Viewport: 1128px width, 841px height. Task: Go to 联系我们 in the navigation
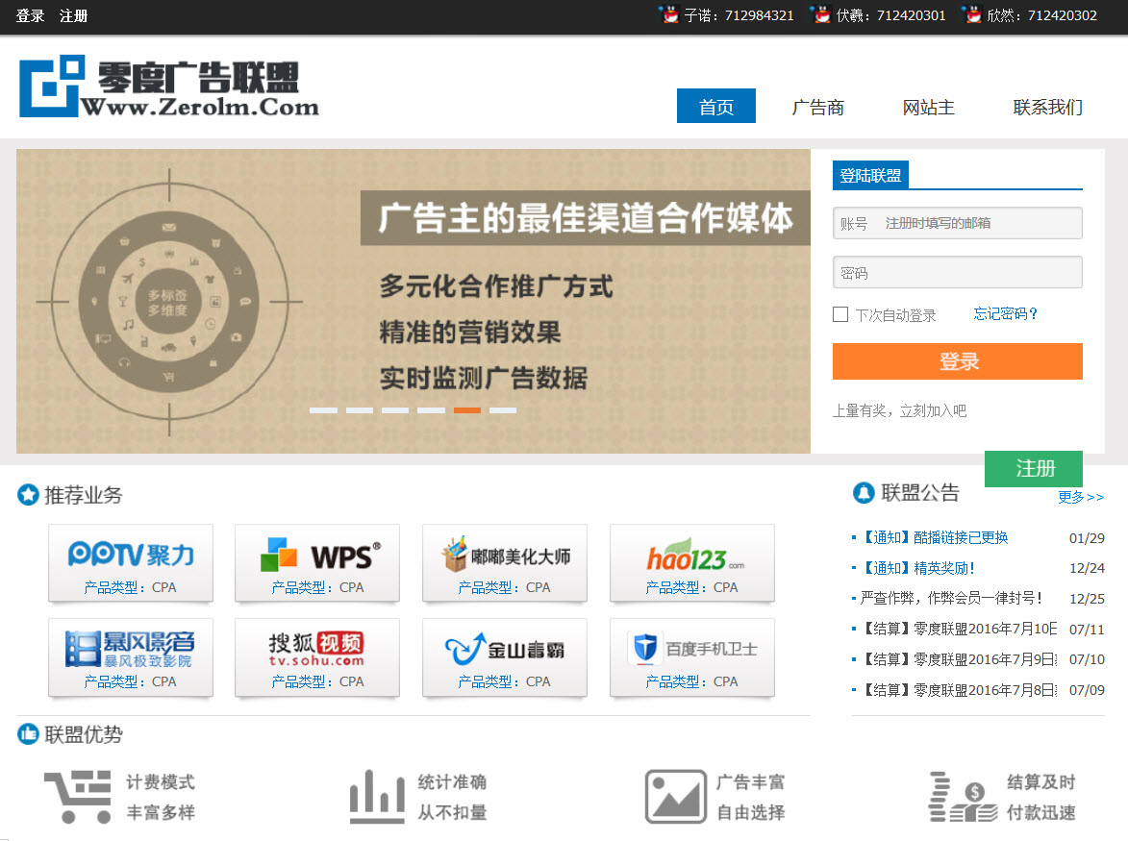pos(1047,107)
